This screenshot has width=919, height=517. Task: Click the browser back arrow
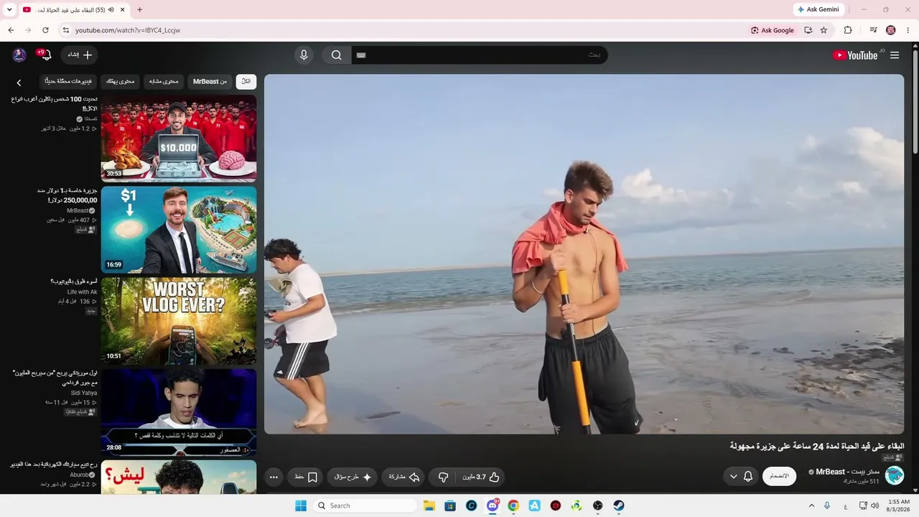point(11,30)
